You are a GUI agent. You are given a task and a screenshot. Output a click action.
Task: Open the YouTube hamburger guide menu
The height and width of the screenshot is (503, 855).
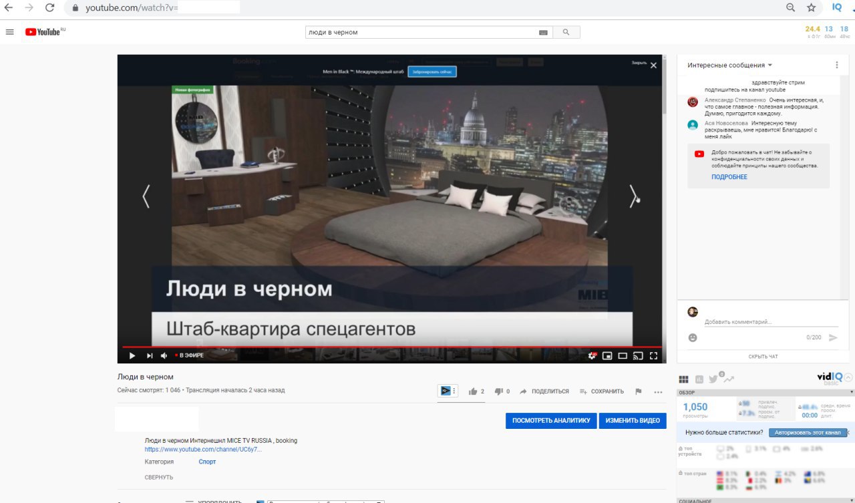[9, 32]
